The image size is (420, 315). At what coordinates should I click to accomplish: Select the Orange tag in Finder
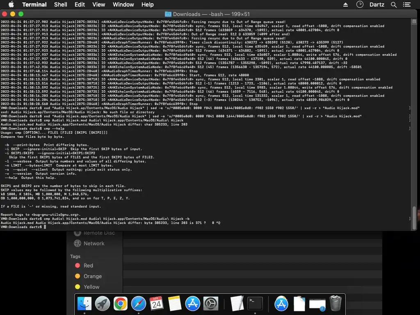coord(89,276)
